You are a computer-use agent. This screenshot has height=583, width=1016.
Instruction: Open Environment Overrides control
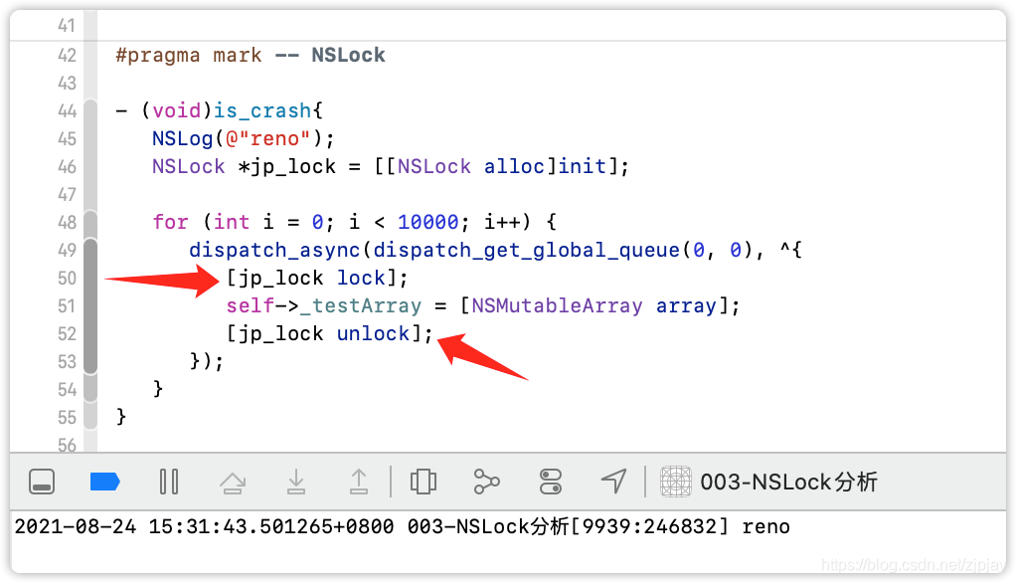coord(550,482)
